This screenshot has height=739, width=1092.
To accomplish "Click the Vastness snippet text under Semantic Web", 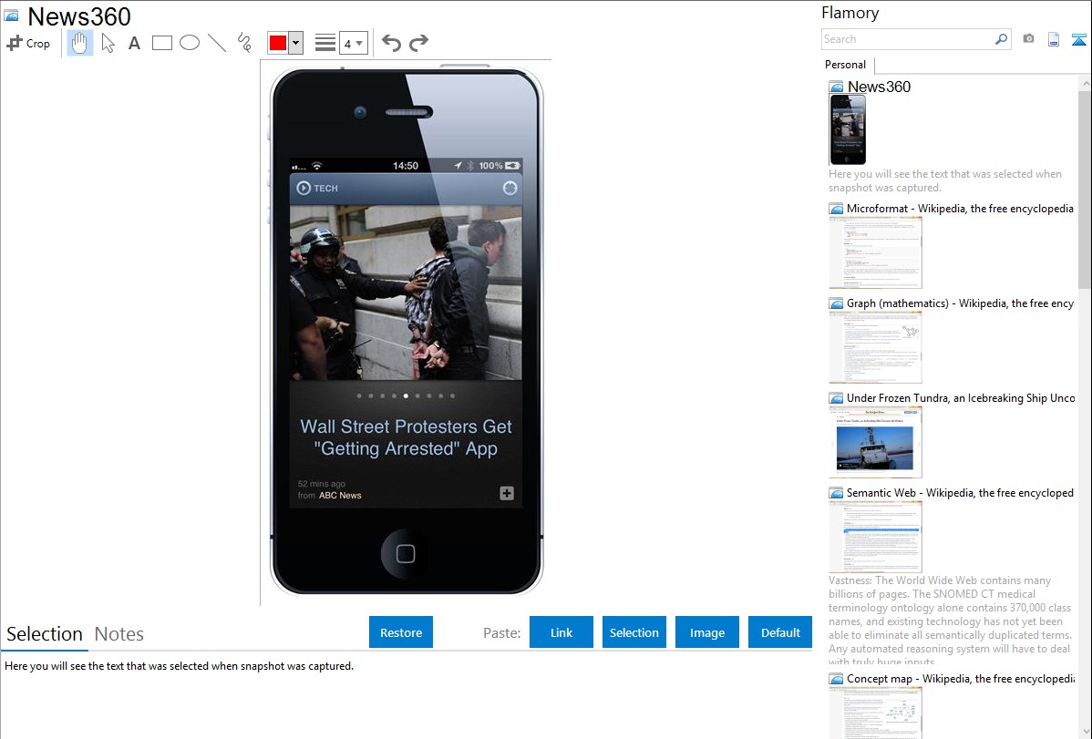I will (950, 621).
